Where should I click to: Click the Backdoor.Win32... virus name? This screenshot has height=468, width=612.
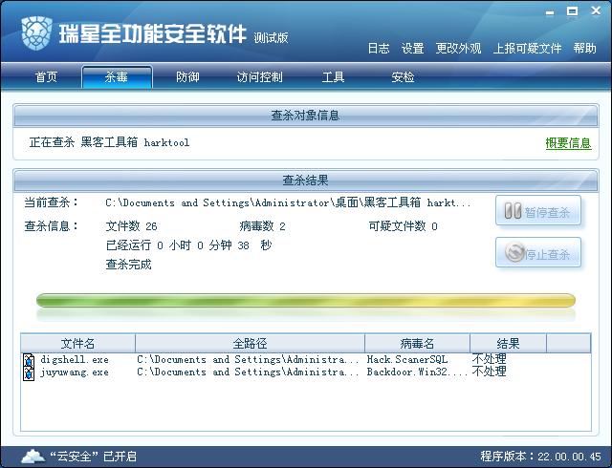[417, 372]
